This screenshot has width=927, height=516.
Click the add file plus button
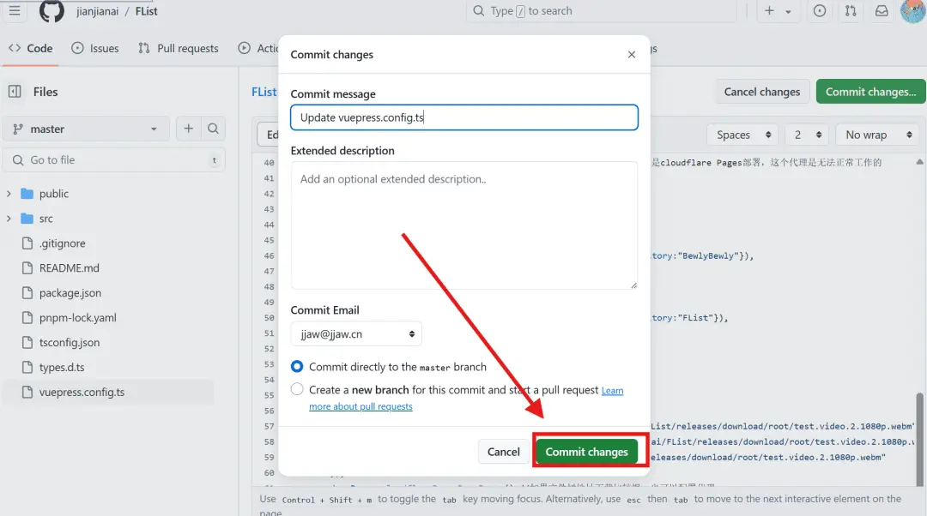pyautogui.click(x=189, y=129)
